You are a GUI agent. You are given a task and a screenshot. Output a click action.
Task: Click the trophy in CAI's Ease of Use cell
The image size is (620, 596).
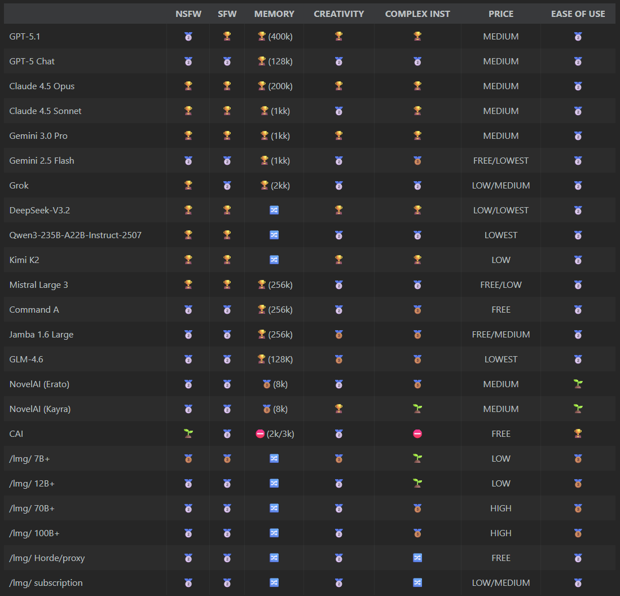click(578, 433)
